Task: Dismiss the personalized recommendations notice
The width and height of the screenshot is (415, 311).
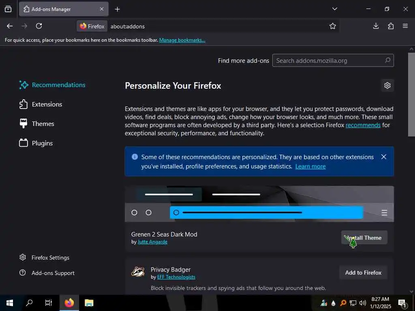Action: point(384,157)
